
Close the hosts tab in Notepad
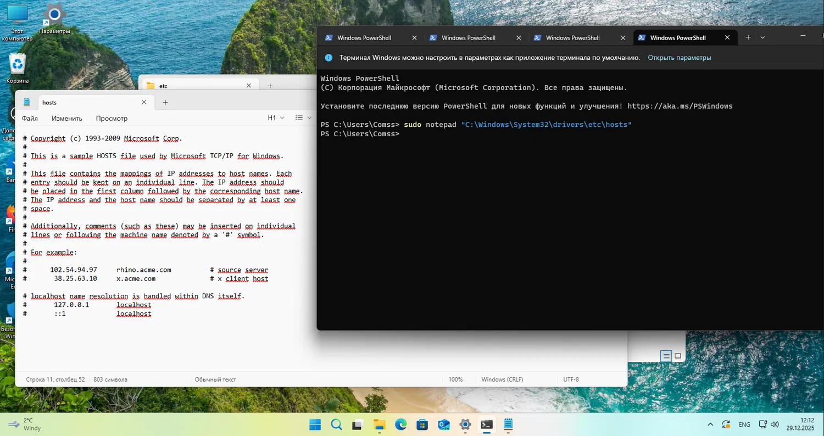click(x=144, y=102)
